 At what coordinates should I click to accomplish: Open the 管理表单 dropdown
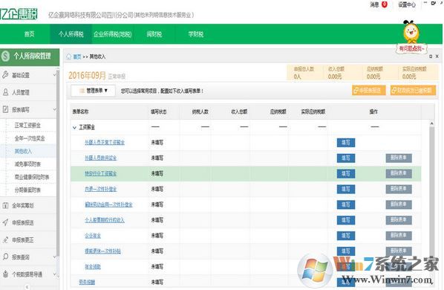tap(93, 91)
